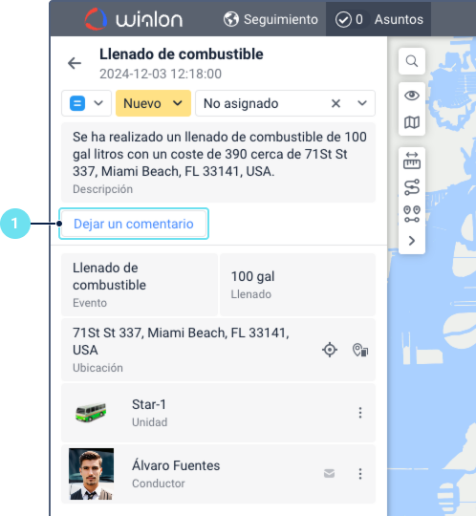Open the map layers icon
This screenshot has width=476, height=516.
coord(411,122)
